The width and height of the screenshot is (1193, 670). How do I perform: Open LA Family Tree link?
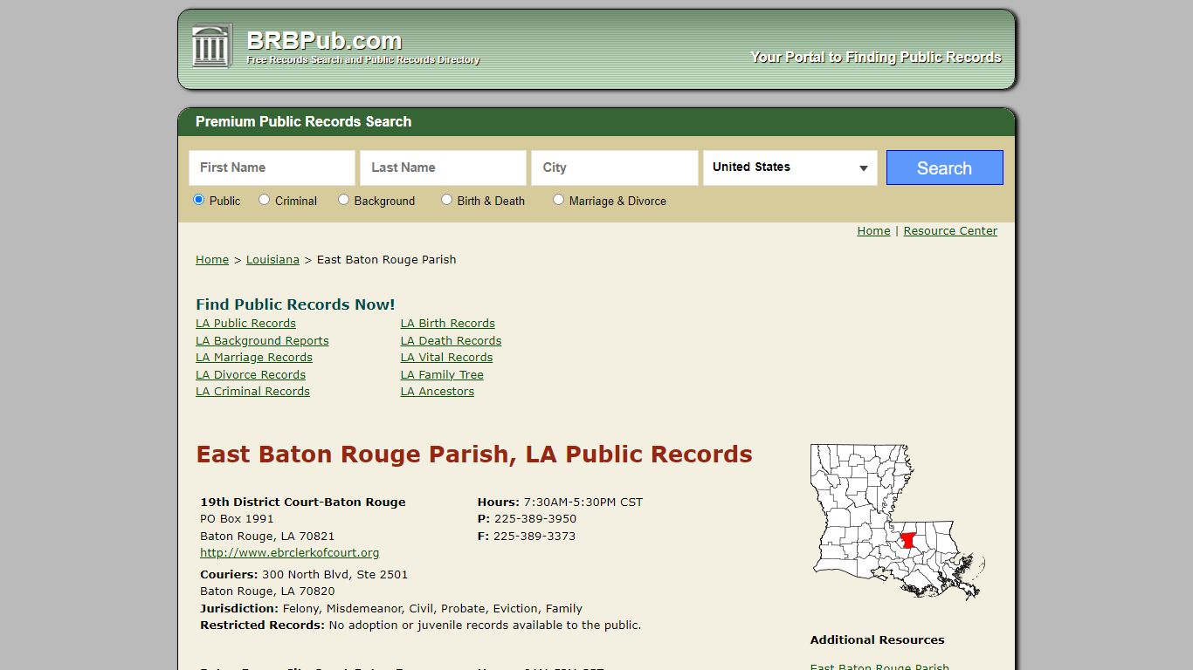coord(442,375)
